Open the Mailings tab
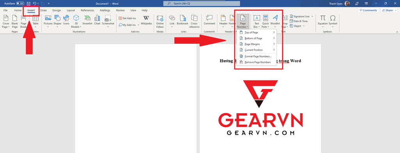The image size is (400, 153). point(105,10)
